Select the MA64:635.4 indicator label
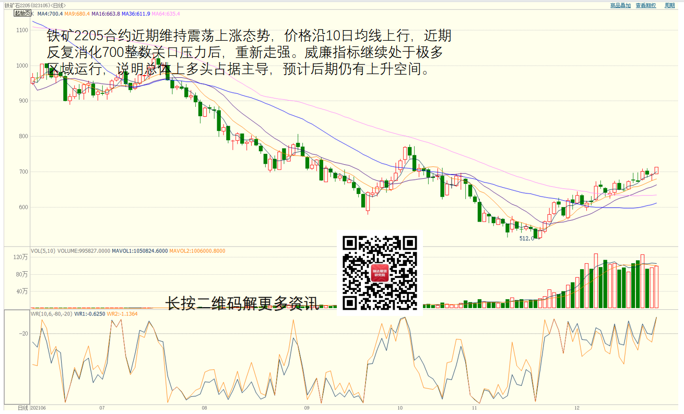The height and width of the screenshot is (414, 684). coord(166,14)
